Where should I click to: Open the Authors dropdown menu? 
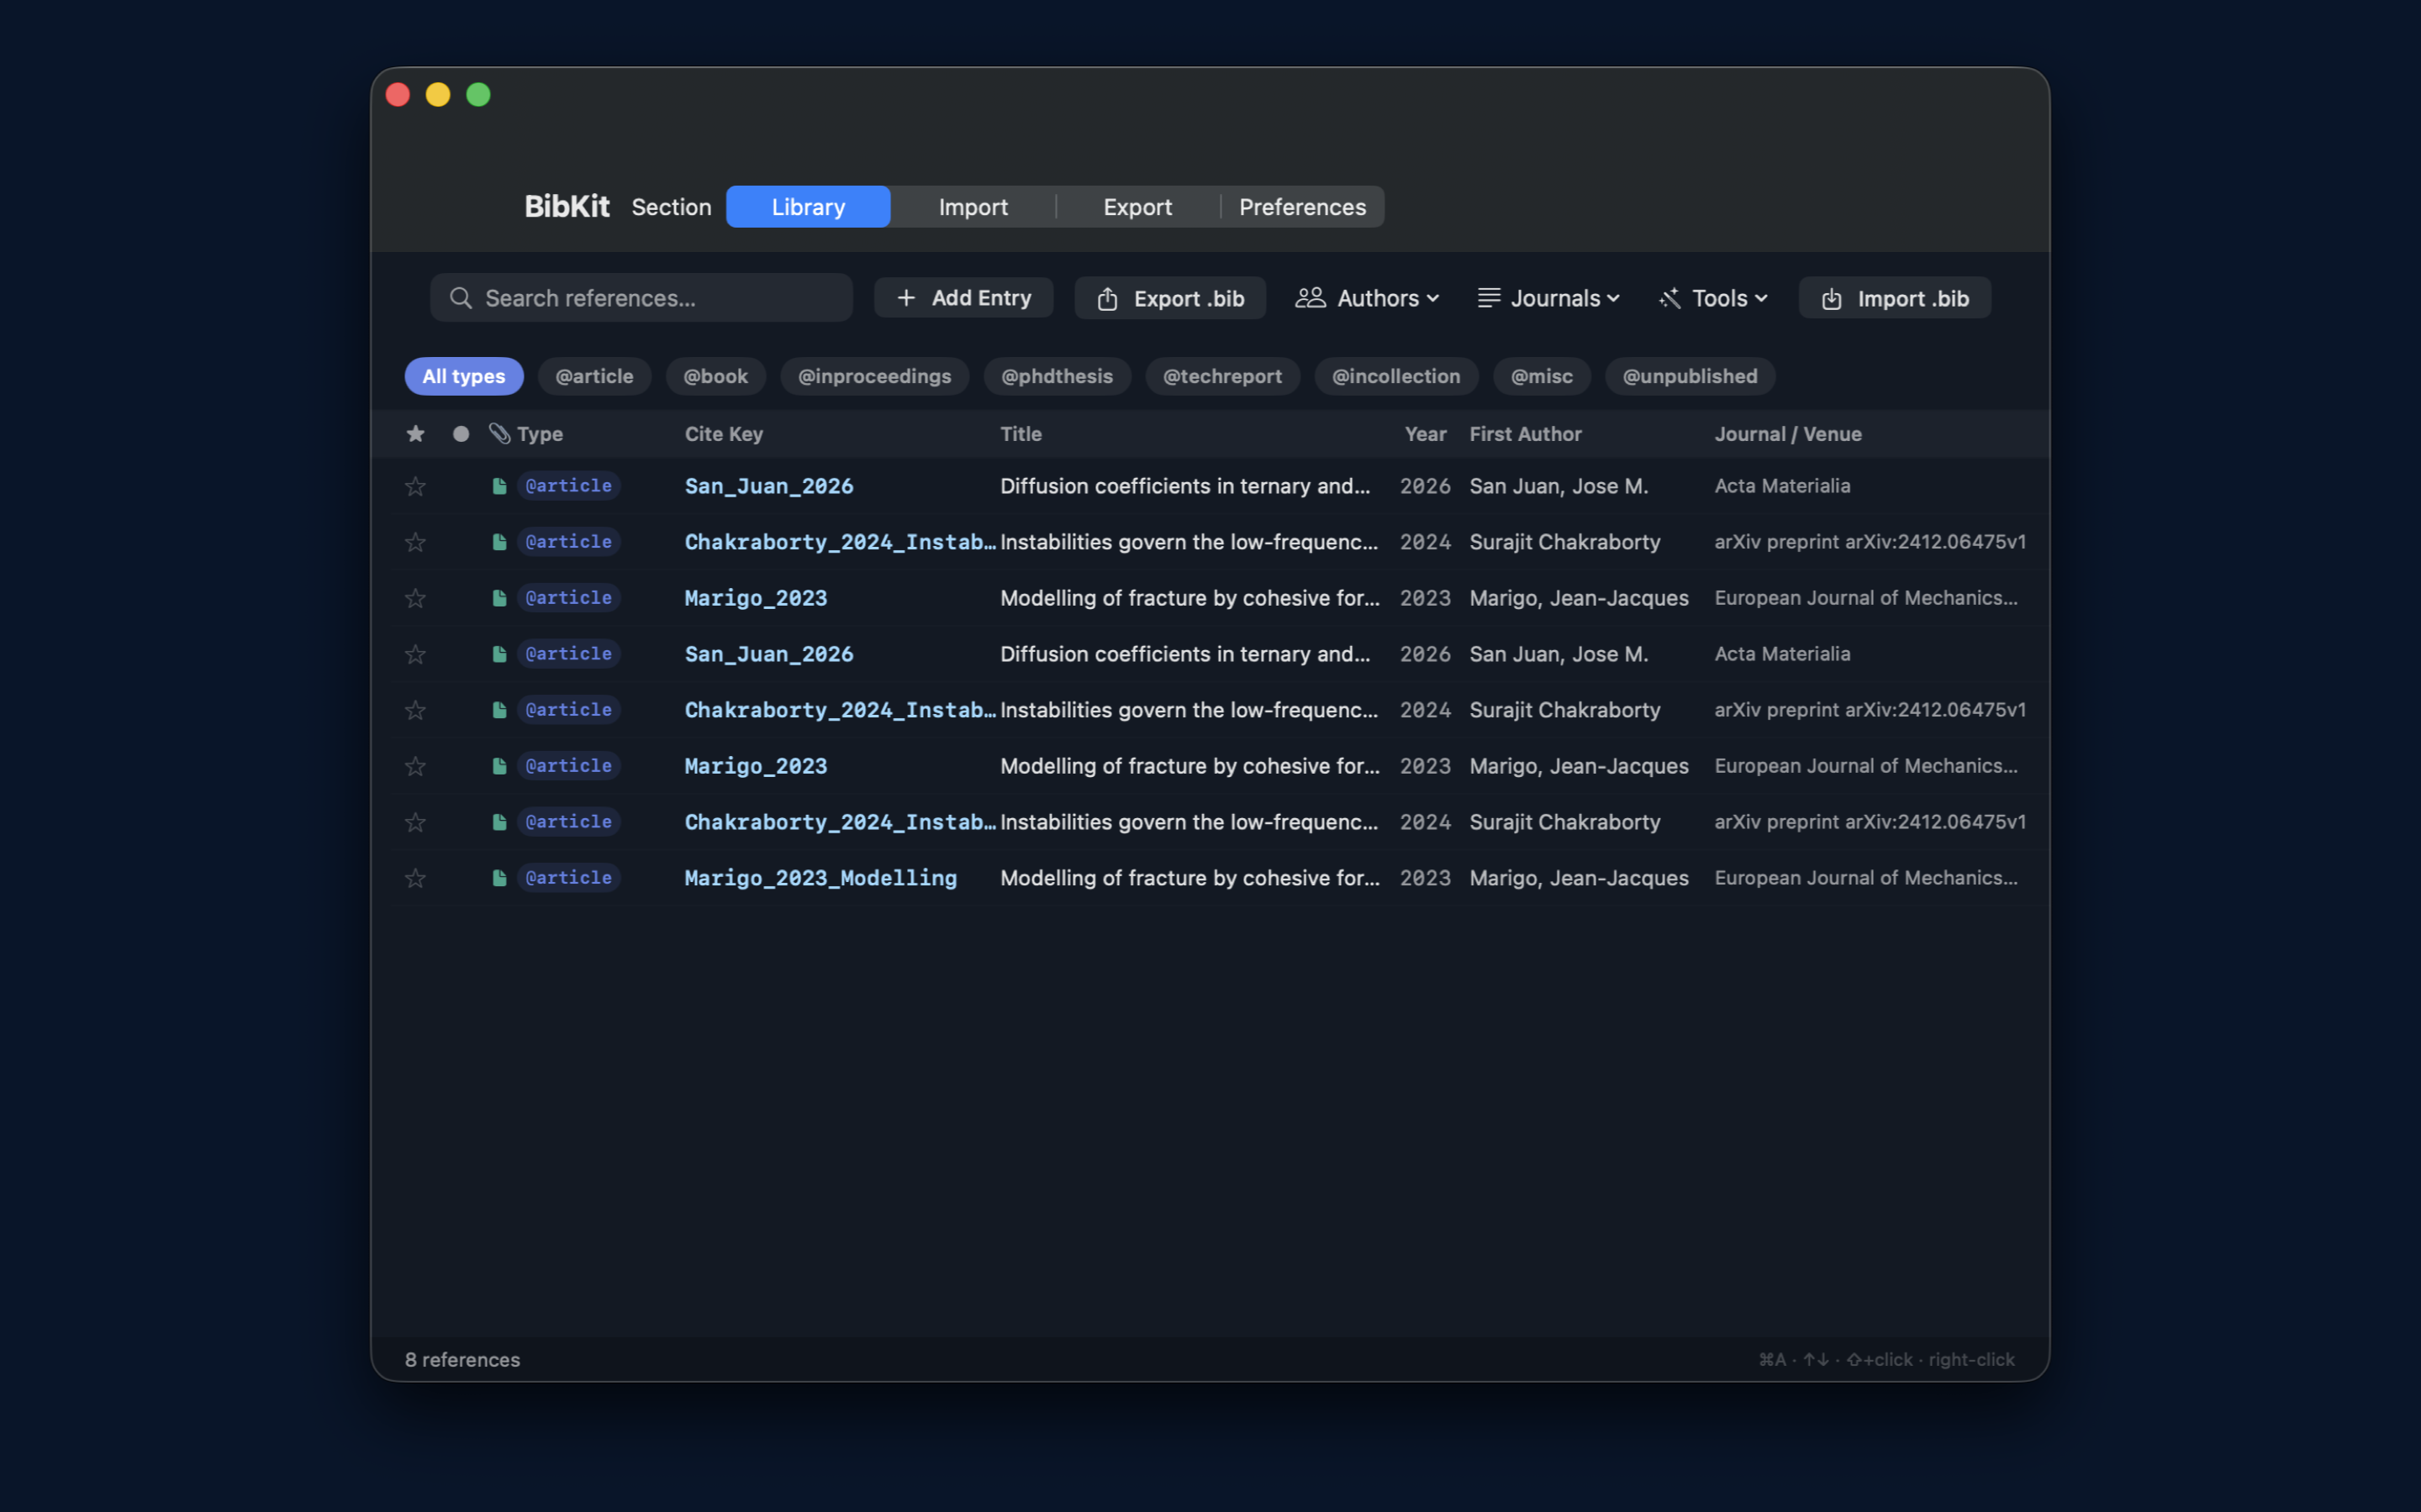1368,298
